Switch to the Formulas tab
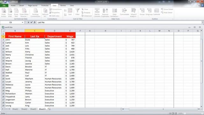Screen dimensions: 204x115 tap(45, 5)
